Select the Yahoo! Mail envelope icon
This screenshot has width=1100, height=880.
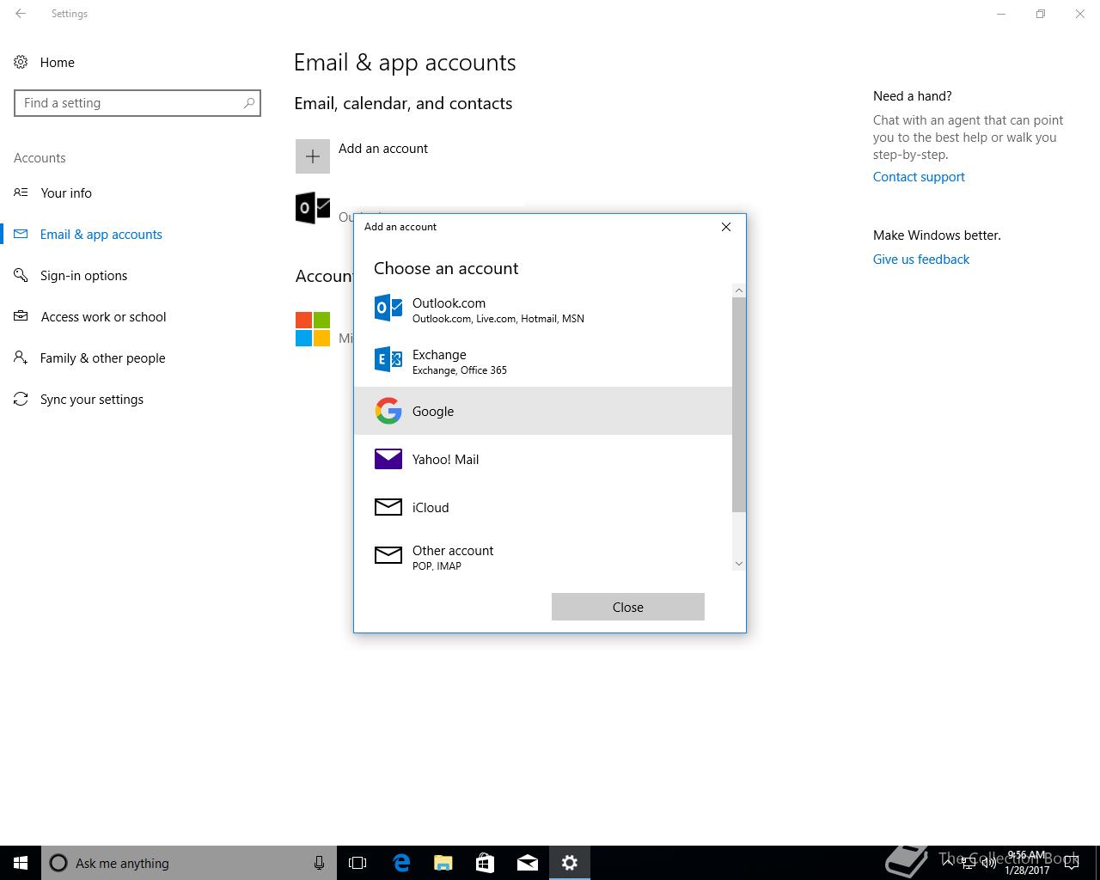388,459
